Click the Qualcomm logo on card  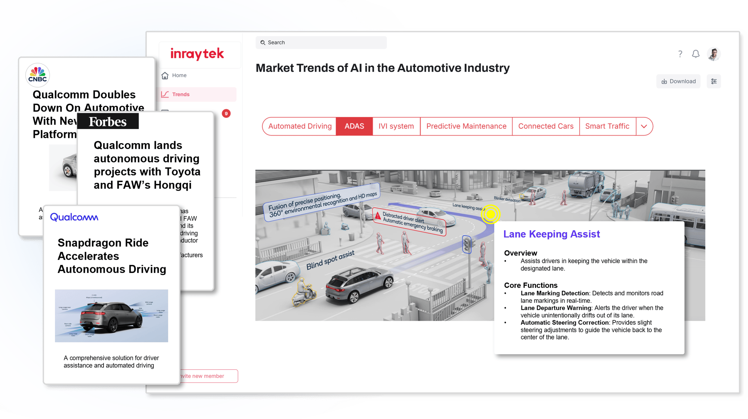tap(74, 217)
